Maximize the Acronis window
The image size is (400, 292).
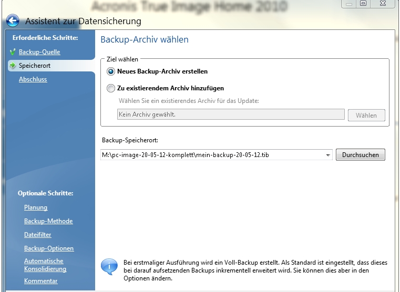[363, 4]
